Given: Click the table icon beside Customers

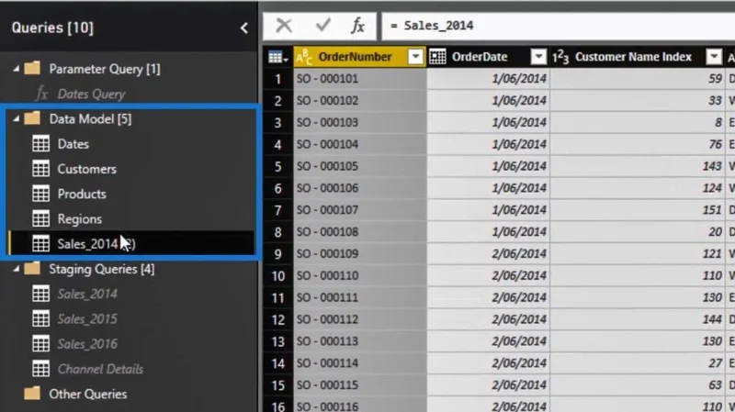Looking at the screenshot, I should 40,169.
